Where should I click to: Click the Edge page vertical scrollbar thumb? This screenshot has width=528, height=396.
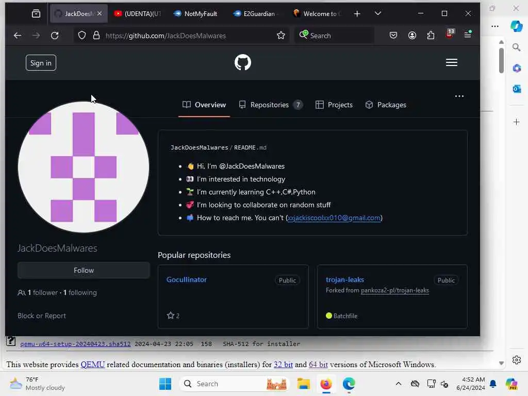501,60
